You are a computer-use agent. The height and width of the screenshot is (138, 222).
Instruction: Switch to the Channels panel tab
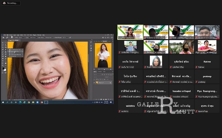coord(100,72)
